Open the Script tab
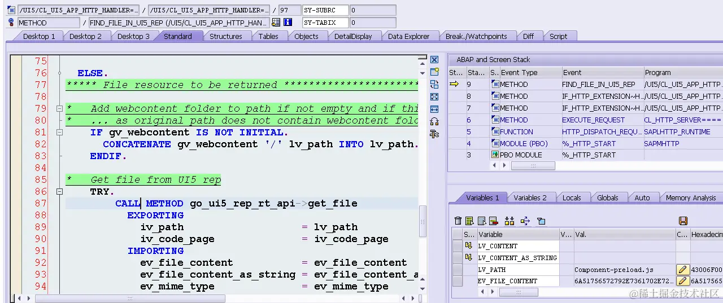 [559, 36]
